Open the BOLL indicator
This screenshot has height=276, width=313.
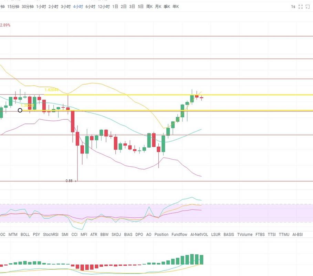coord(25,234)
